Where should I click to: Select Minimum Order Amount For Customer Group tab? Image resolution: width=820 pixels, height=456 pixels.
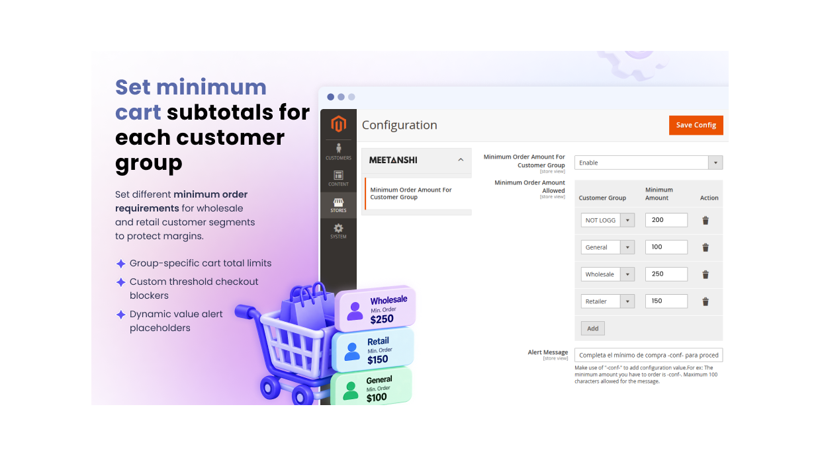pyautogui.click(x=418, y=194)
